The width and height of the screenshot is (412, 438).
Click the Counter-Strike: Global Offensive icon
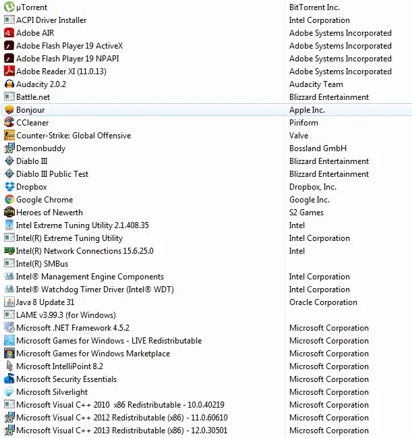pos(9,136)
